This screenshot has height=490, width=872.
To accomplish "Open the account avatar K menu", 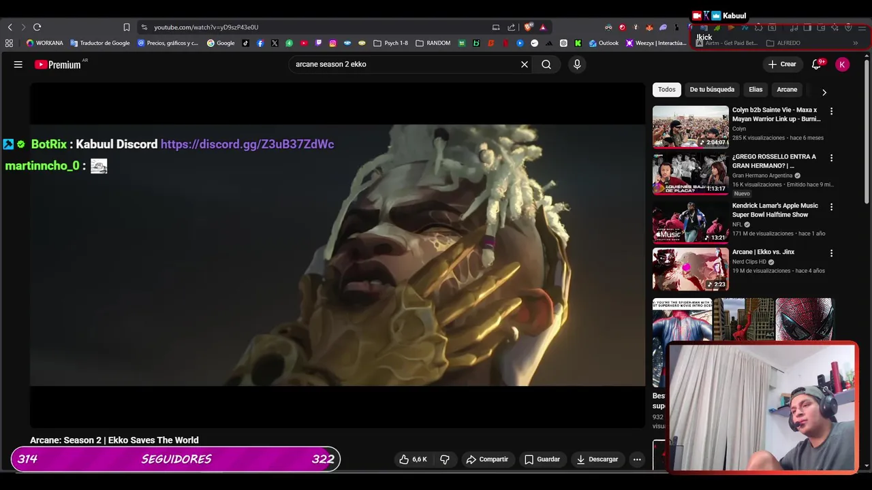I will (843, 64).
